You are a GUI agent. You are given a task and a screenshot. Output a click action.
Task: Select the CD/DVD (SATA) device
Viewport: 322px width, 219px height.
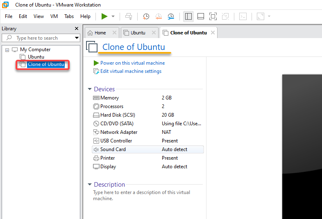coord(148,124)
